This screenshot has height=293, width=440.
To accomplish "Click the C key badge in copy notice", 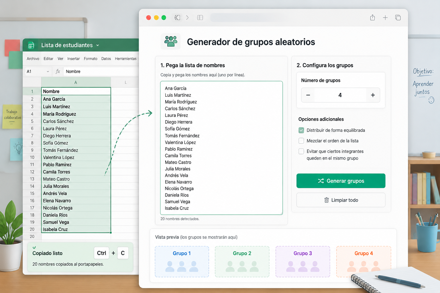I will click(123, 253).
